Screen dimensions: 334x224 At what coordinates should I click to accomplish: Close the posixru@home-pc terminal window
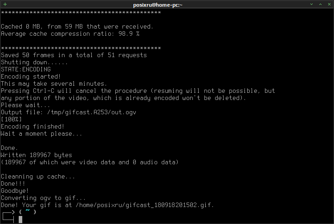(329, 4)
